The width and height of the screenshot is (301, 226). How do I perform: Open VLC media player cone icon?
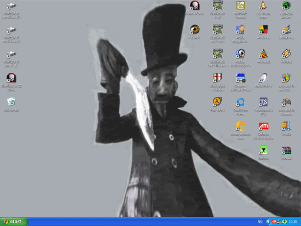[x=263, y=5]
